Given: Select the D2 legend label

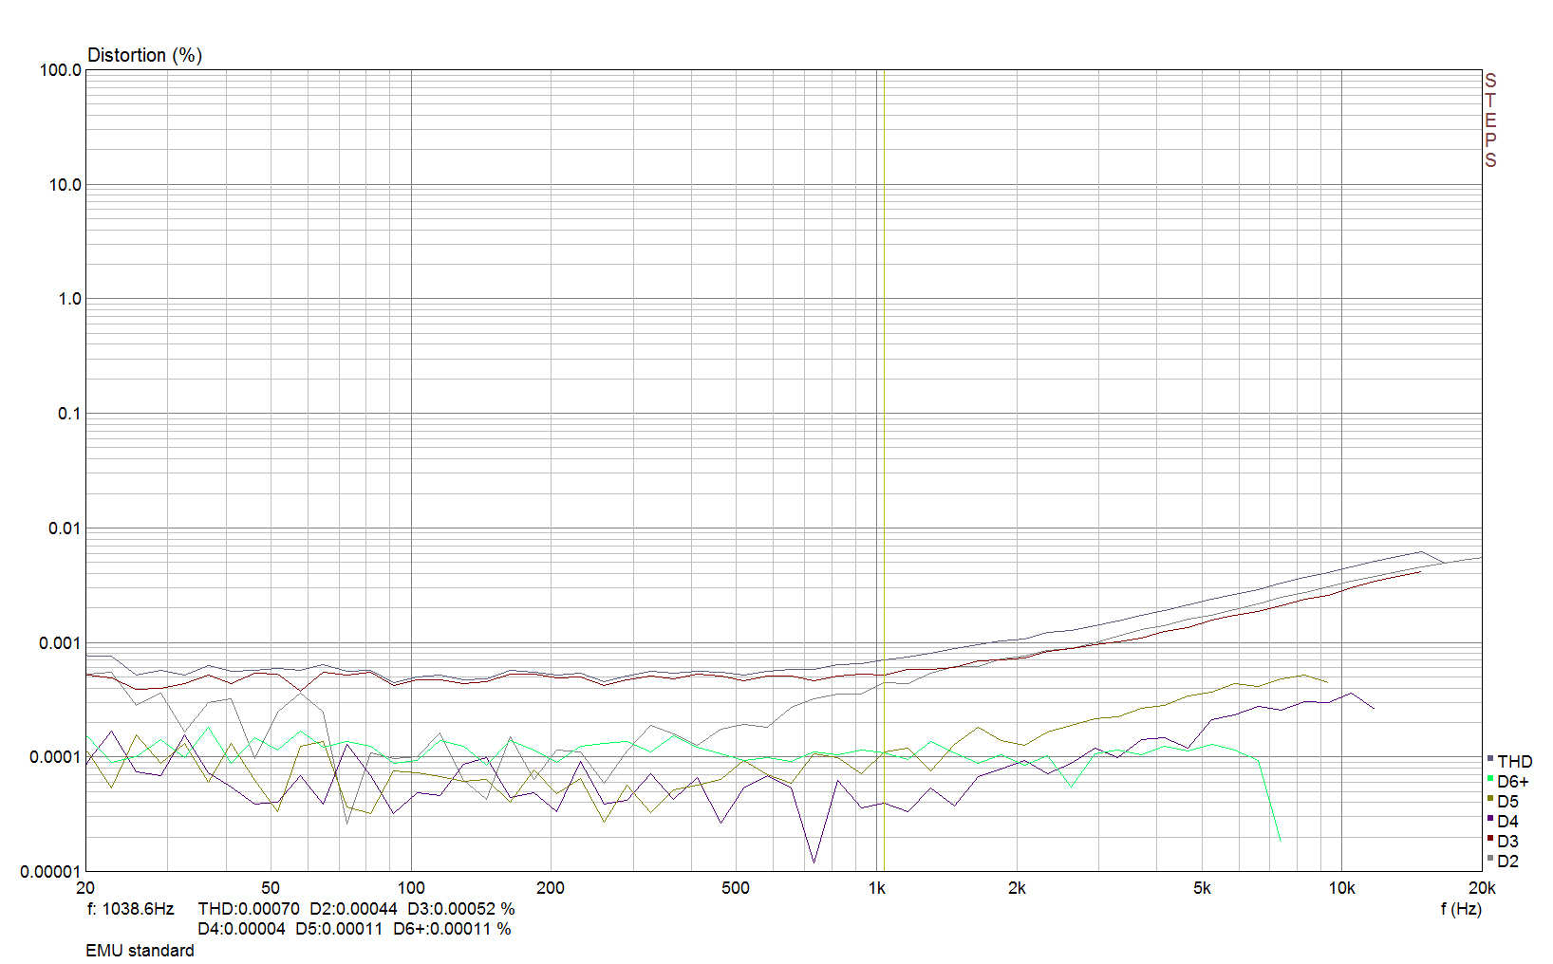Looking at the screenshot, I should 1508,862.
